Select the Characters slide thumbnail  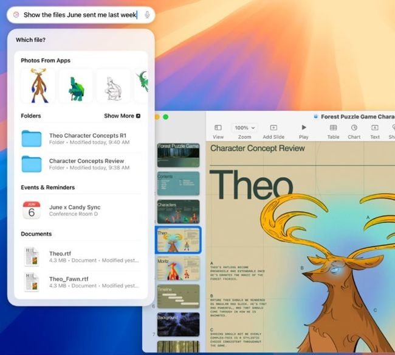click(178, 211)
